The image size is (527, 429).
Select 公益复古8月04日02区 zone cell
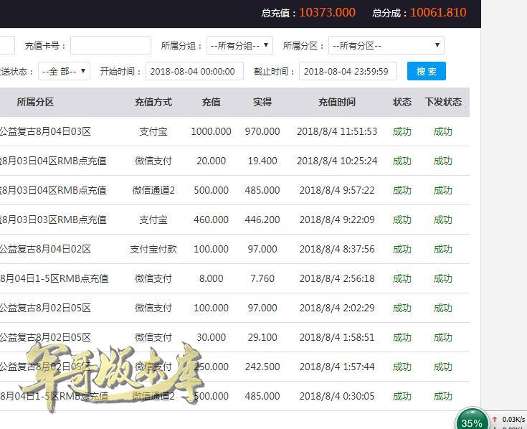[45, 249]
